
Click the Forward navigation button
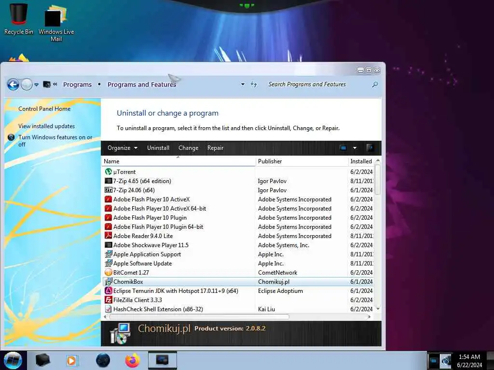[27, 84]
